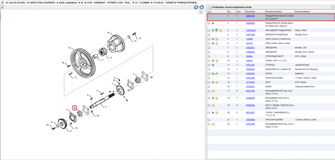This screenshot has width=335, height=160.
Task: Click Radial Pin usage text
Action: (x=299, y=74)
